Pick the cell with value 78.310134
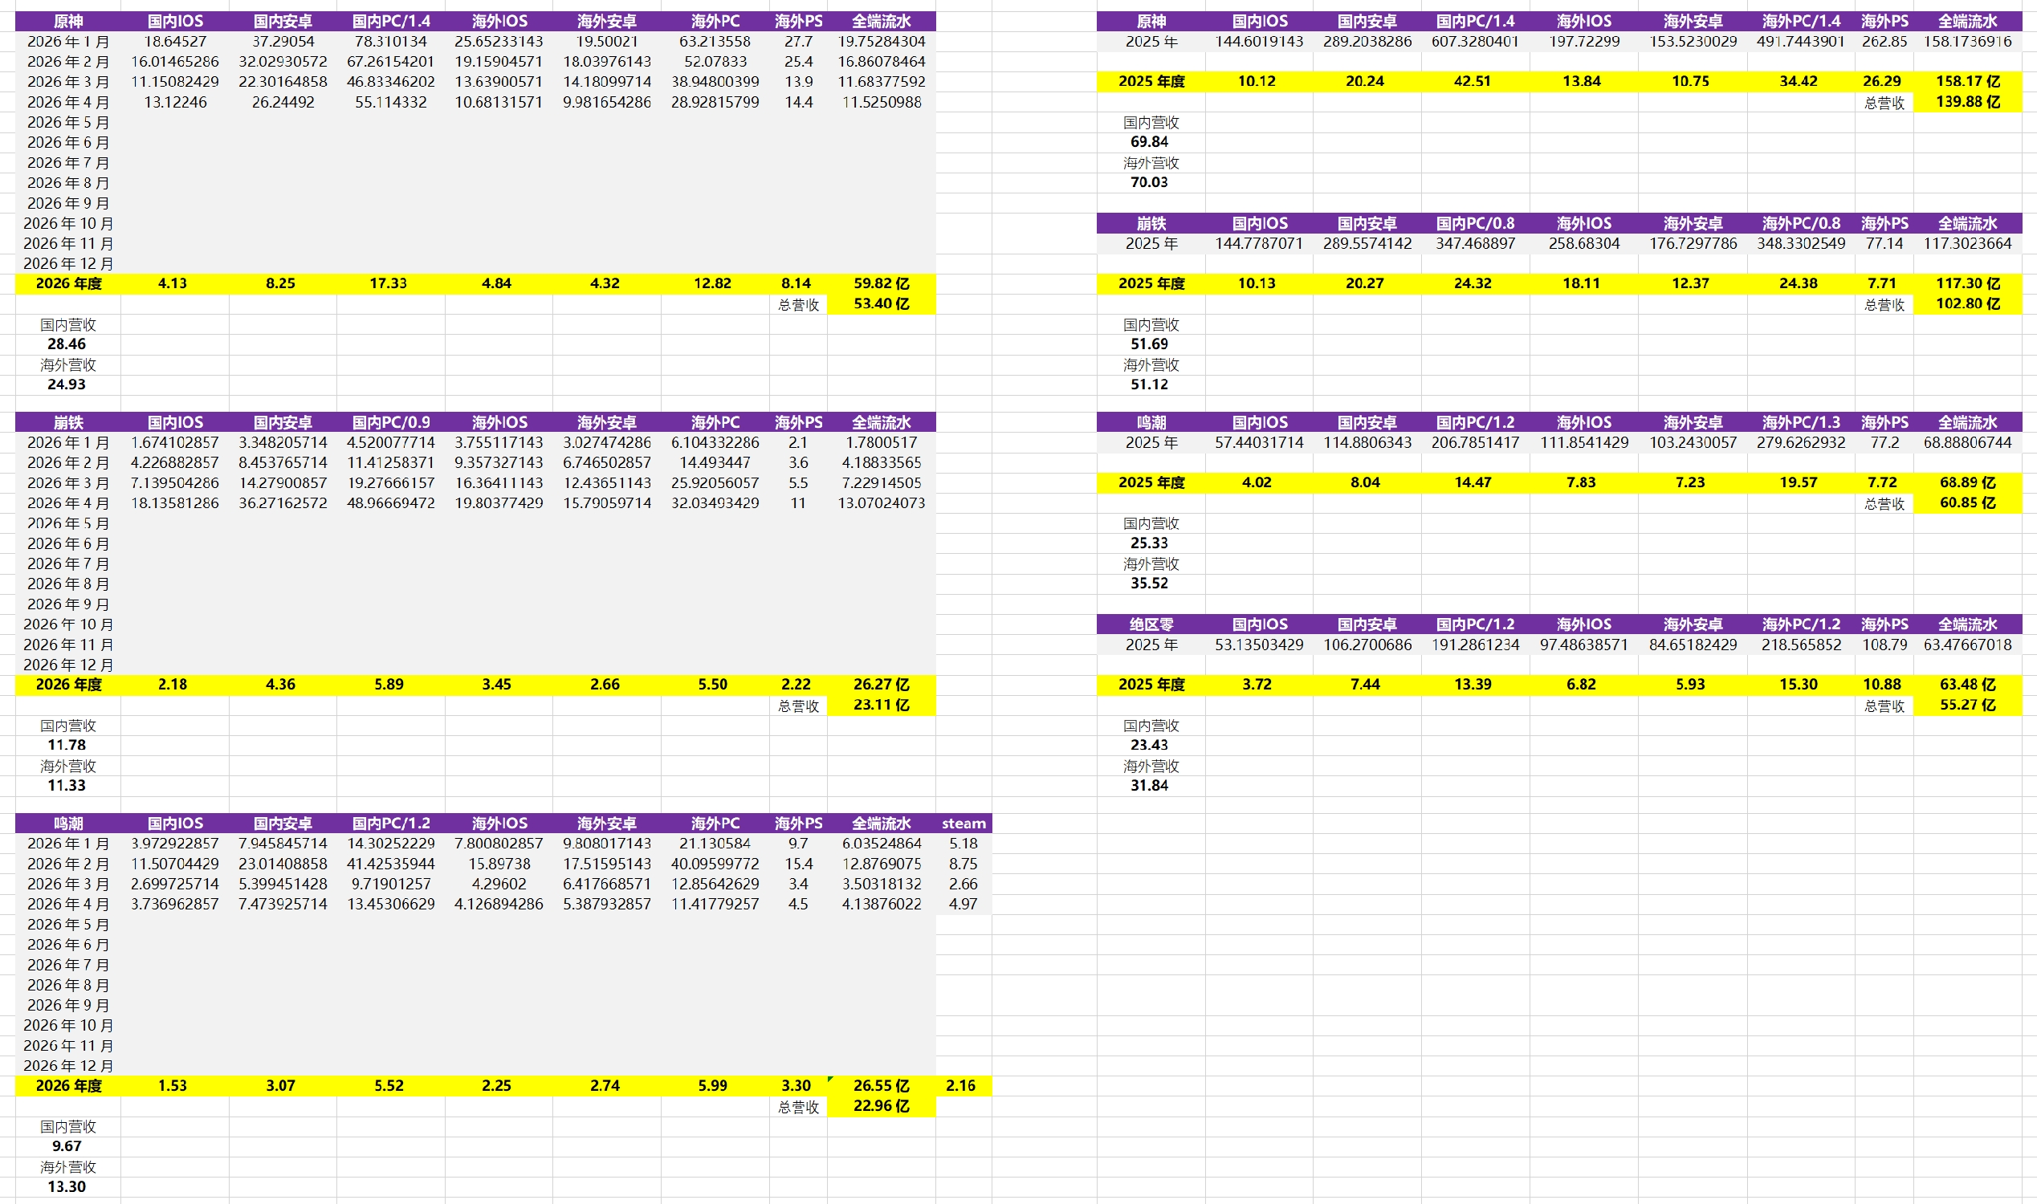The image size is (2037, 1204). [390, 42]
